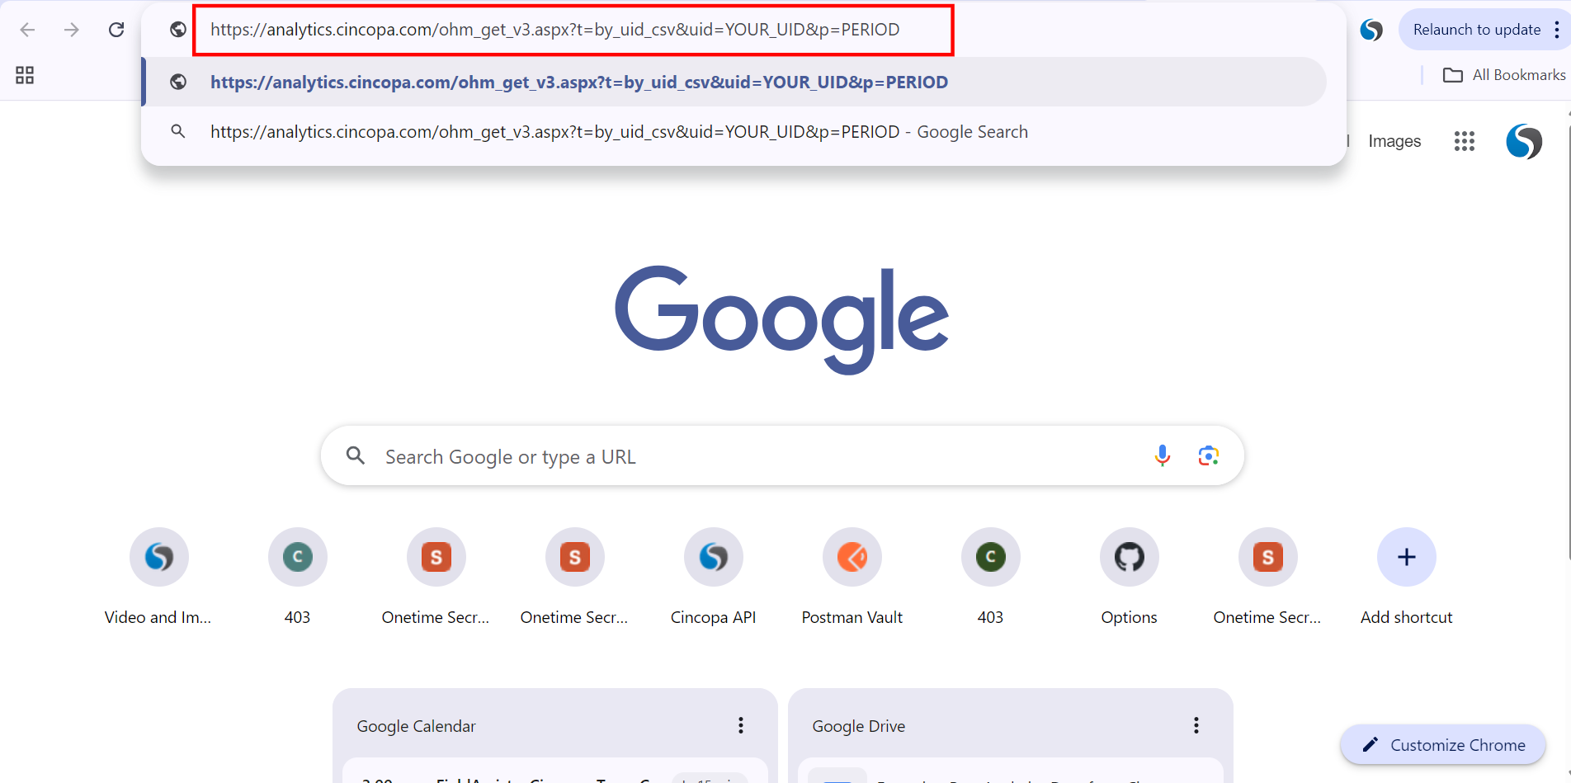Open the tab groups grid icon
1571x783 pixels.
click(25, 75)
